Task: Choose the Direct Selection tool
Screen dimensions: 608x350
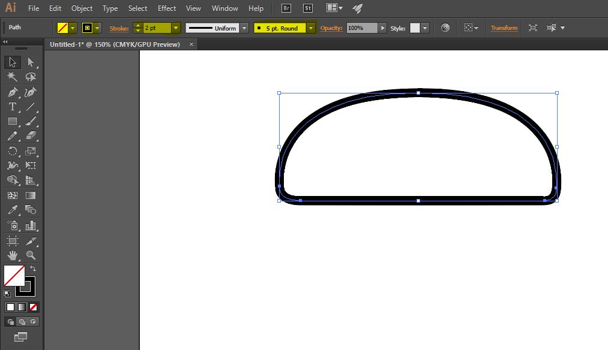Action: [x=31, y=62]
